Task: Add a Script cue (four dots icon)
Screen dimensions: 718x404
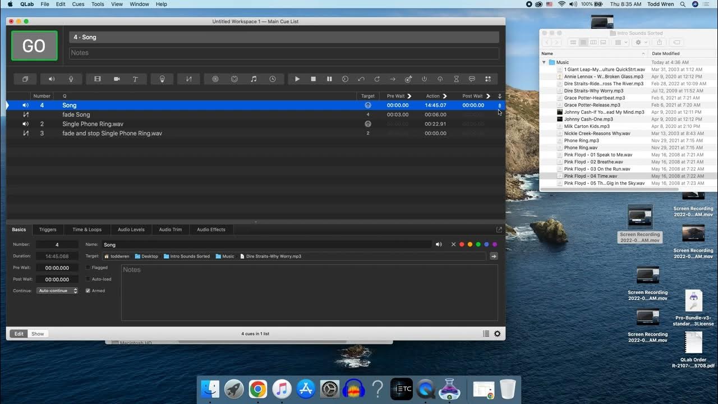Action: (x=488, y=79)
